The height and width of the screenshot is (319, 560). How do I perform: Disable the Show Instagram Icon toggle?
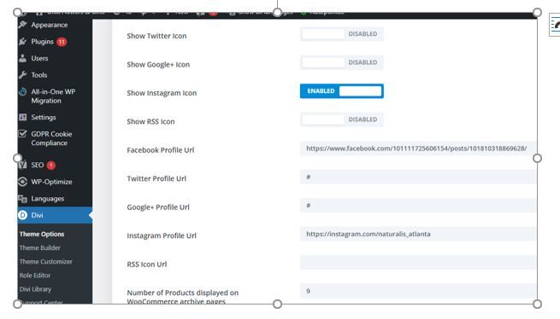click(342, 91)
